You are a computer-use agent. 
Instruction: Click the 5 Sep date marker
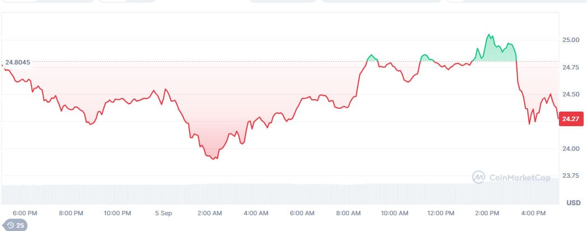163,213
